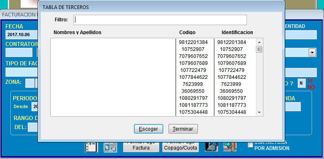
Task: Toggle Una Factura Por Admision checkbox
Action: (x=250, y=145)
